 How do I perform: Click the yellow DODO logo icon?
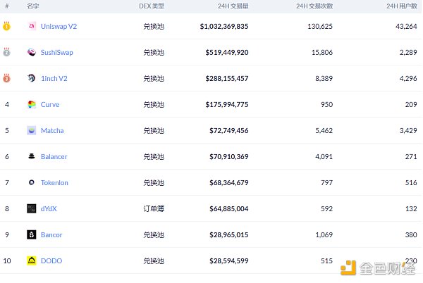(32, 260)
